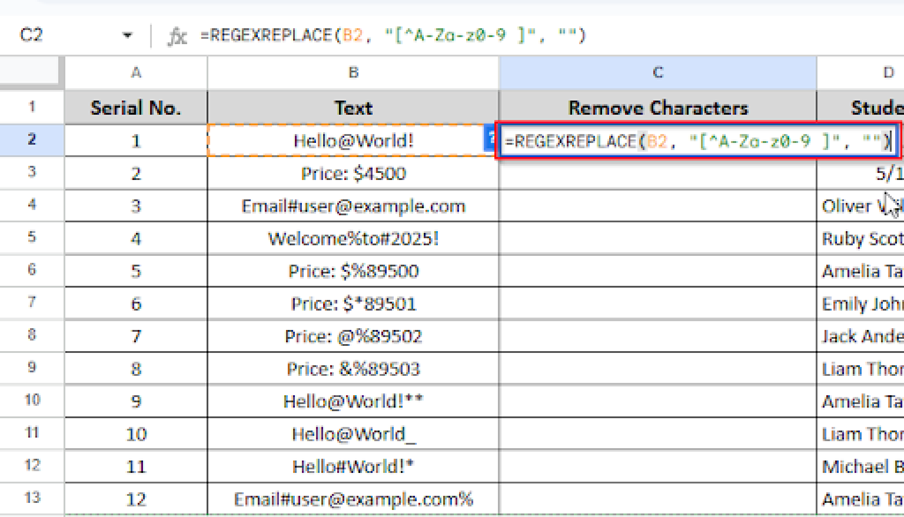Image resolution: width=904 pixels, height=517 pixels.
Task: Select column B header
Action: pos(353,72)
